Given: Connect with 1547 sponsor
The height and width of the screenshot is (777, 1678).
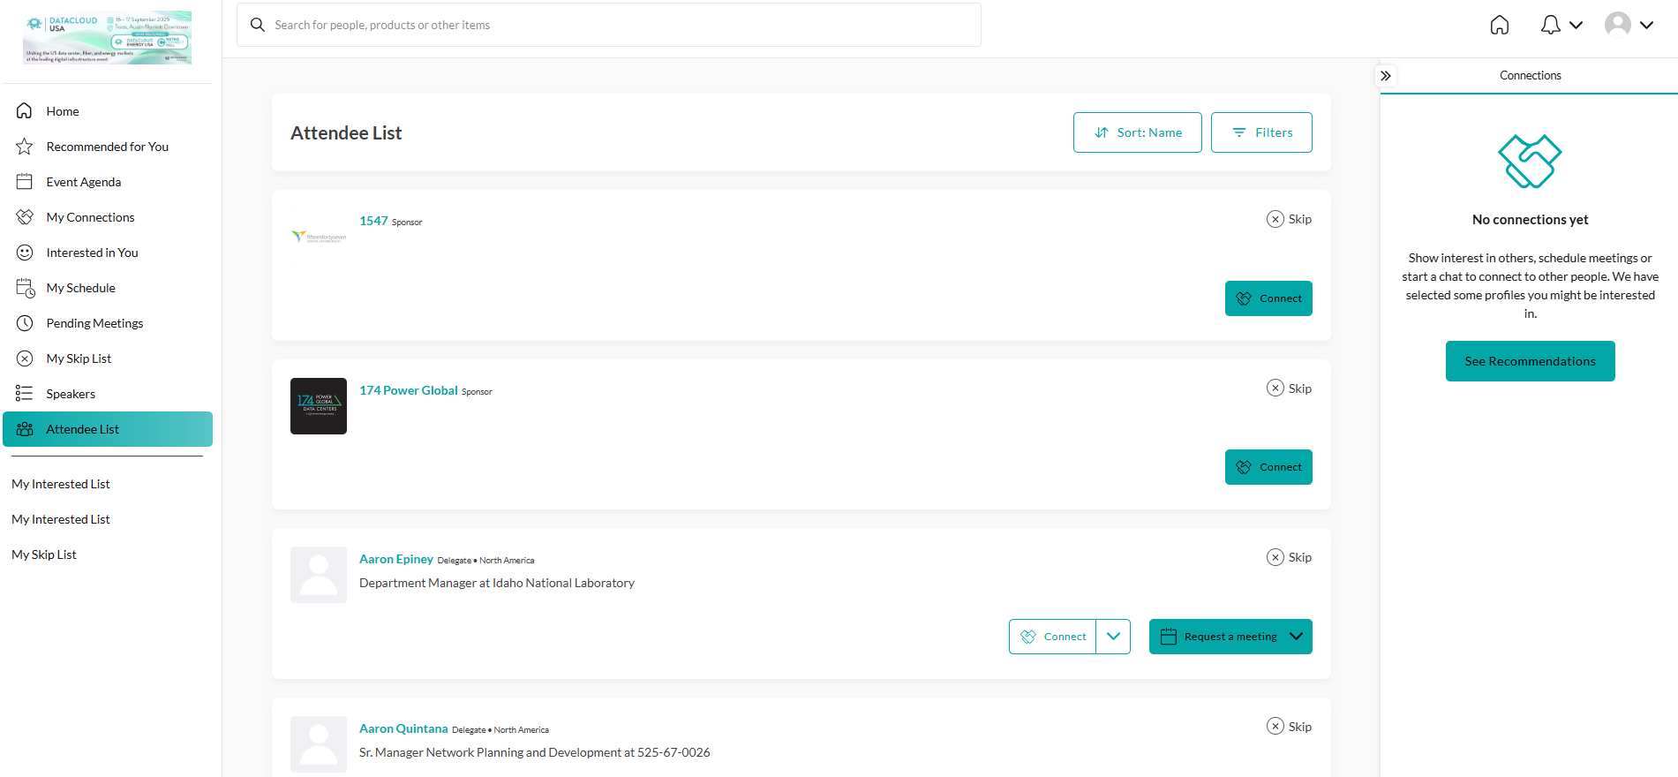Looking at the screenshot, I should point(1268,298).
